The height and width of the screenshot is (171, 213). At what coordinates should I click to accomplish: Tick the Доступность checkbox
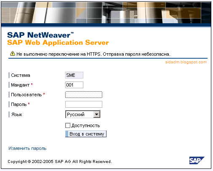click(68, 125)
